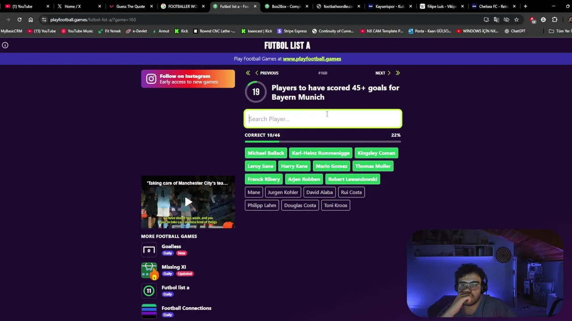Open a new browser tab

[x=526, y=6]
